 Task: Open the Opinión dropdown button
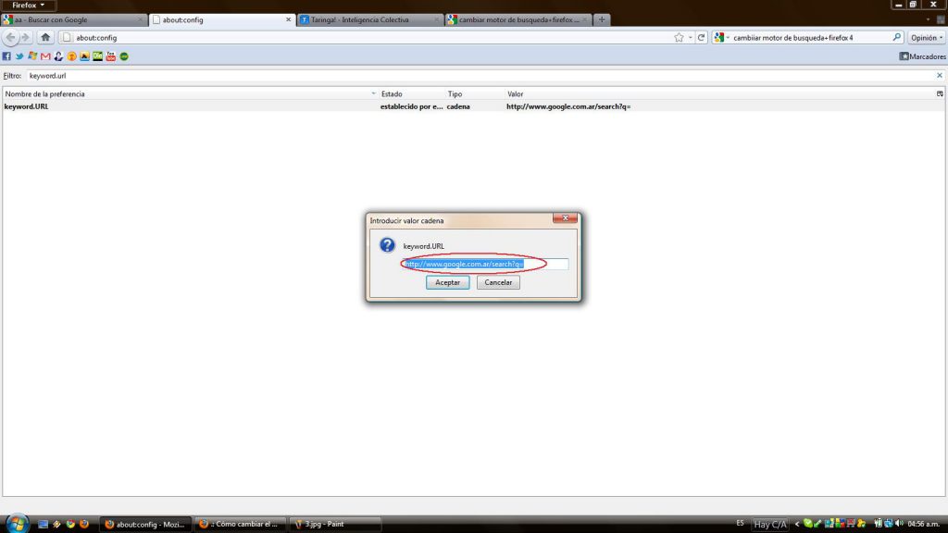click(926, 38)
